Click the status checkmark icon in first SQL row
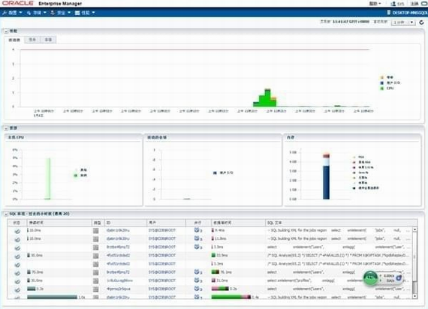Screen dimensions: 428x309 pos(17,231)
